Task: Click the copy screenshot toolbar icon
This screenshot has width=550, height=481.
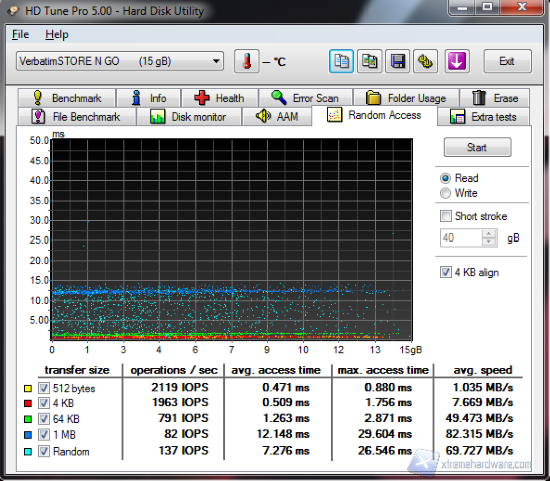Action: tap(370, 62)
